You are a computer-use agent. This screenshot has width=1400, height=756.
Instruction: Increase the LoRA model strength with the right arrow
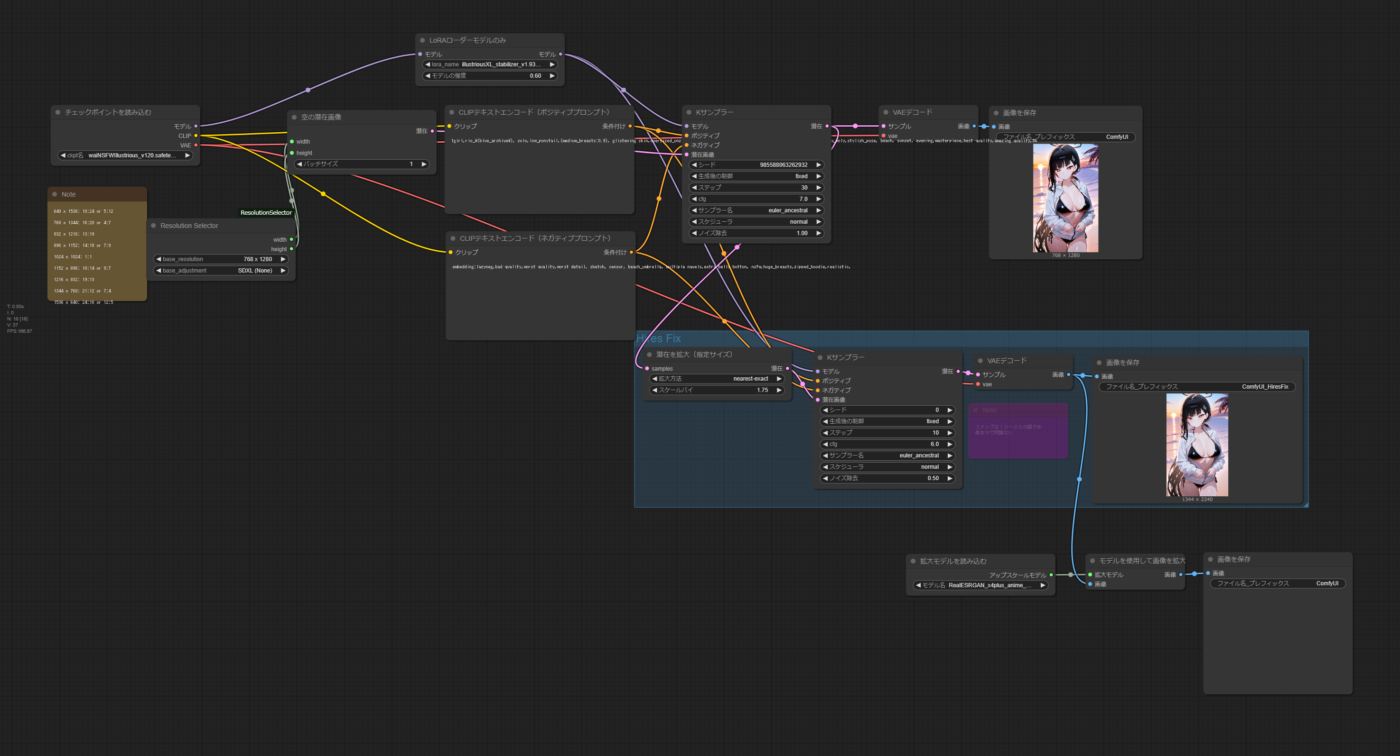(x=552, y=76)
